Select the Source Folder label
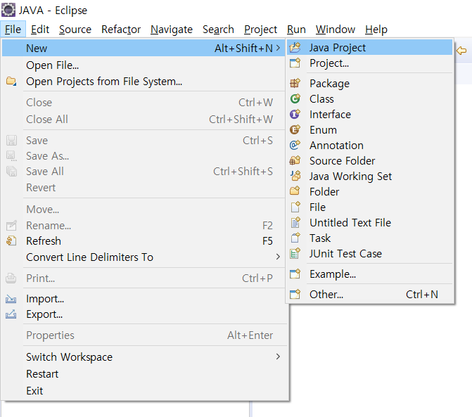This screenshot has height=417, width=472. [x=343, y=160]
